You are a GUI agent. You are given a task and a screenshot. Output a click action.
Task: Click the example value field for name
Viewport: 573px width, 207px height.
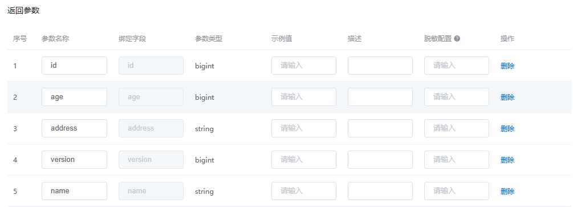click(x=304, y=191)
